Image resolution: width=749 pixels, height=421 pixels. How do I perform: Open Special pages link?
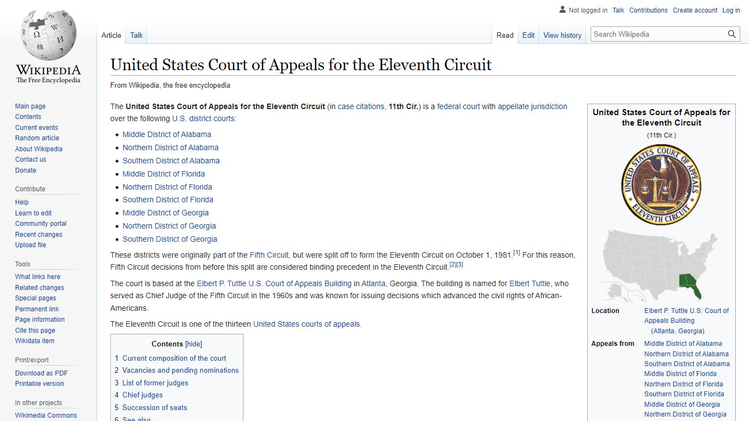pyautogui.click(x=36, y=298)
